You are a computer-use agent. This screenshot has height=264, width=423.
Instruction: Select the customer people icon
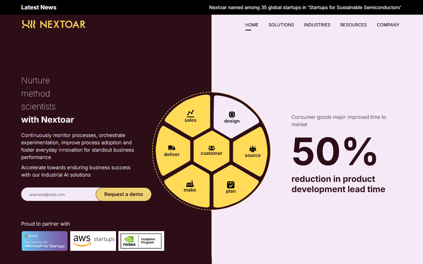[211, 148]
